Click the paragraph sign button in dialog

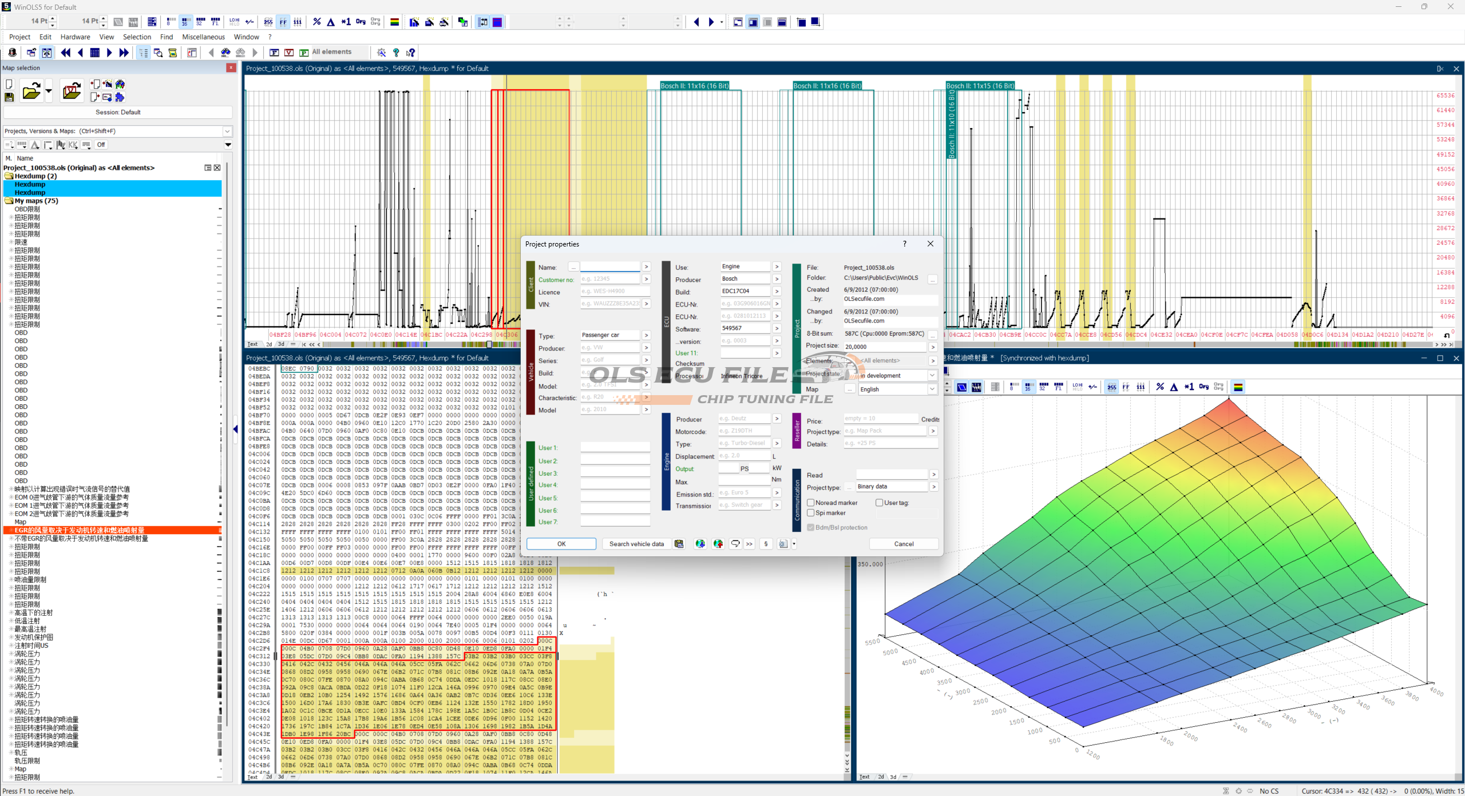(766, 544)
